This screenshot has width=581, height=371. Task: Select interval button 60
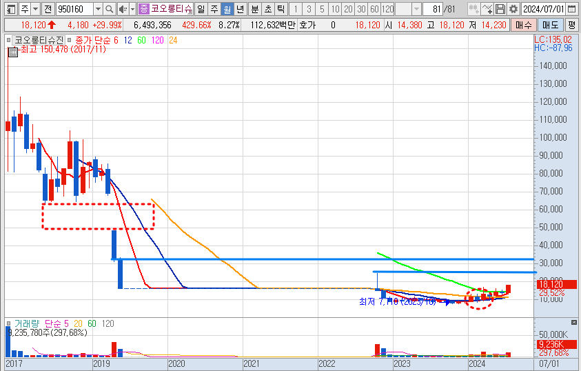pos(374,9)
